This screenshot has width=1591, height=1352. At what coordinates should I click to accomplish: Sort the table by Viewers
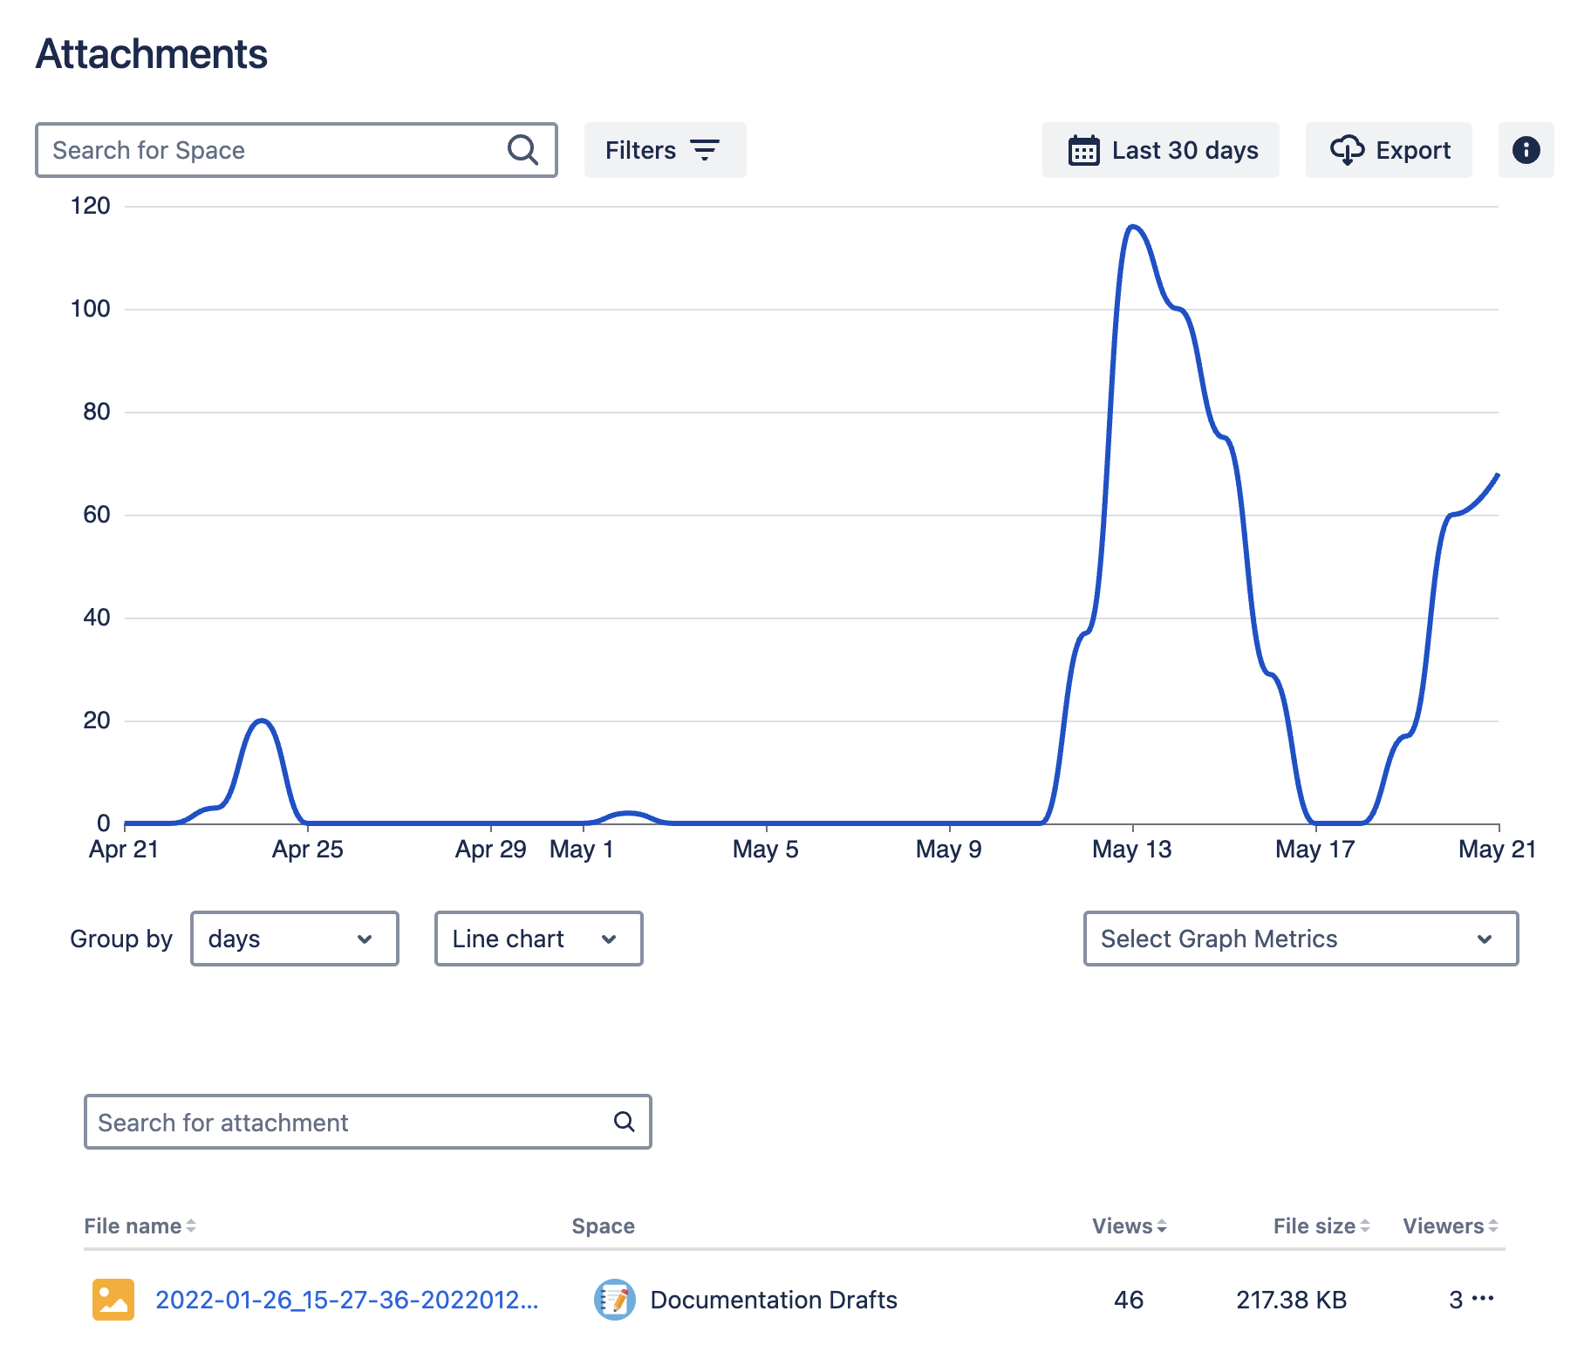1492,1226
